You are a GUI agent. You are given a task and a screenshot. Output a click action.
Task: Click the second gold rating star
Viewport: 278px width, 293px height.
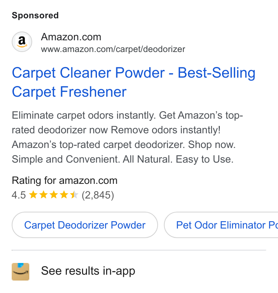point(44,194)
